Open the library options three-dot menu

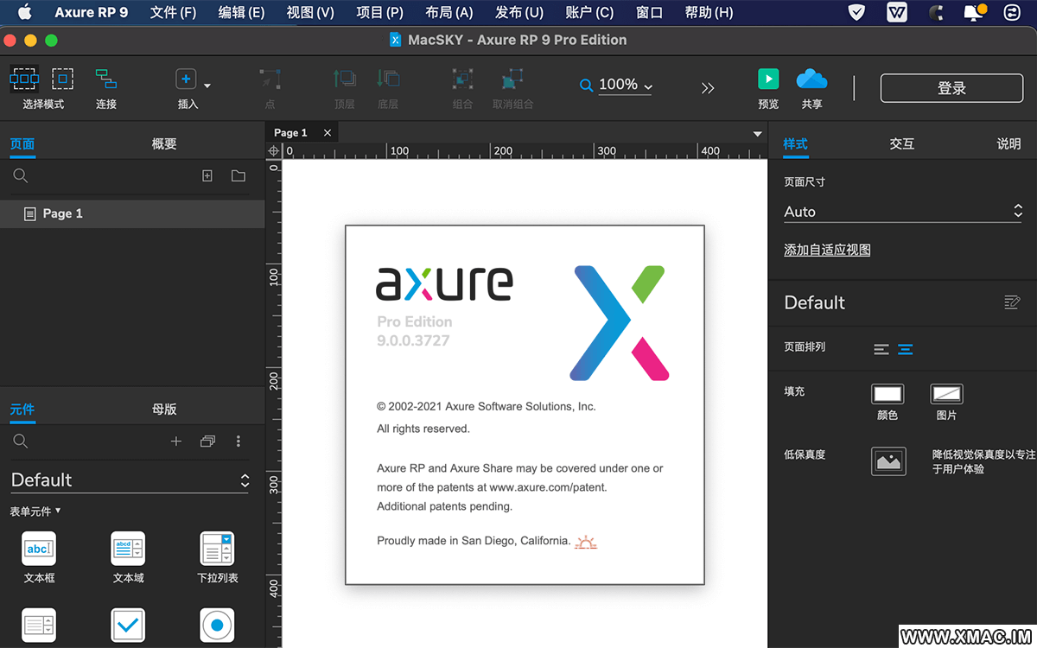pos(239,441)
